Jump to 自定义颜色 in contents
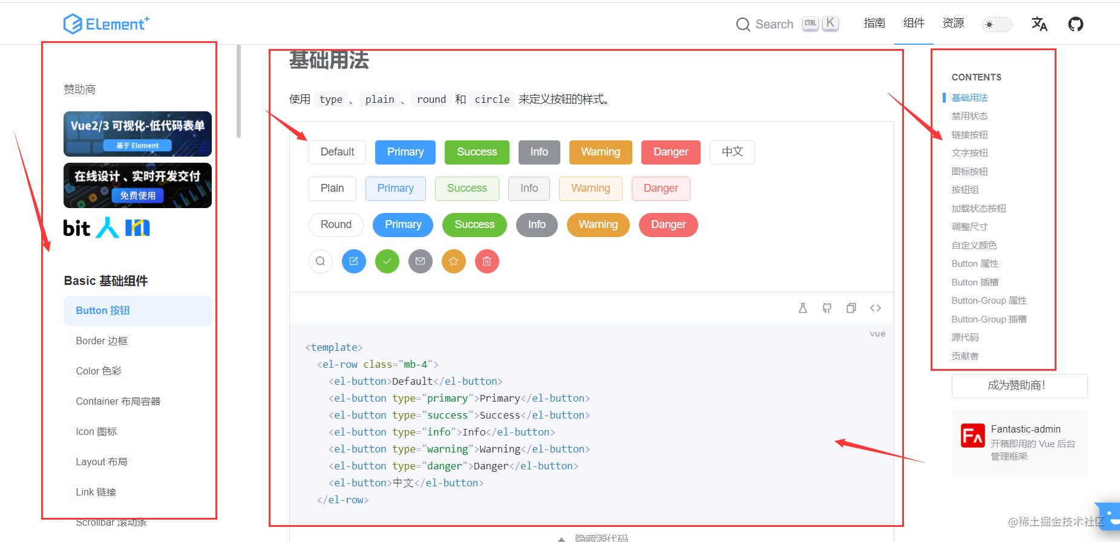Screen dimensions: 1120x542 [974, 245]
